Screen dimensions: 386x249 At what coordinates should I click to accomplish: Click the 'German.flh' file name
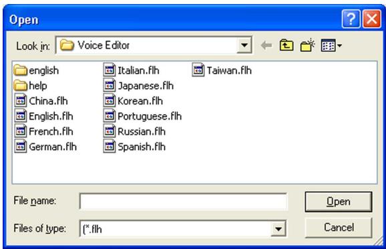[53, 147]
